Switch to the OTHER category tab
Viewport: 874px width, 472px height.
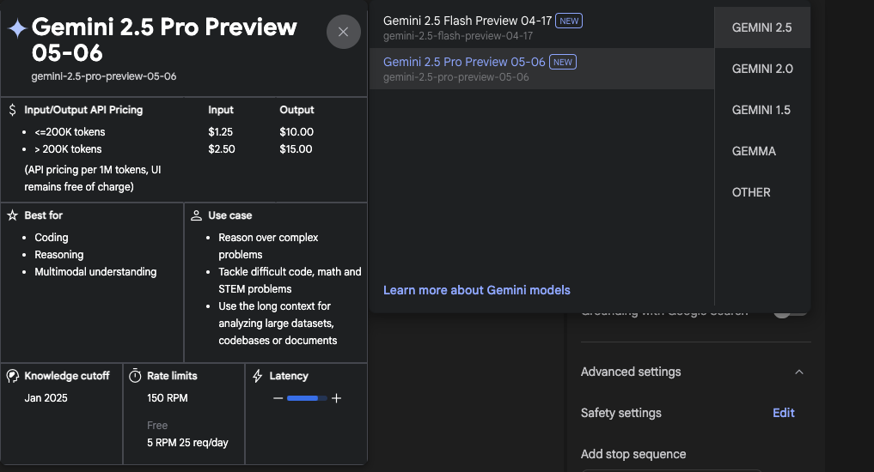click(762, 192)
